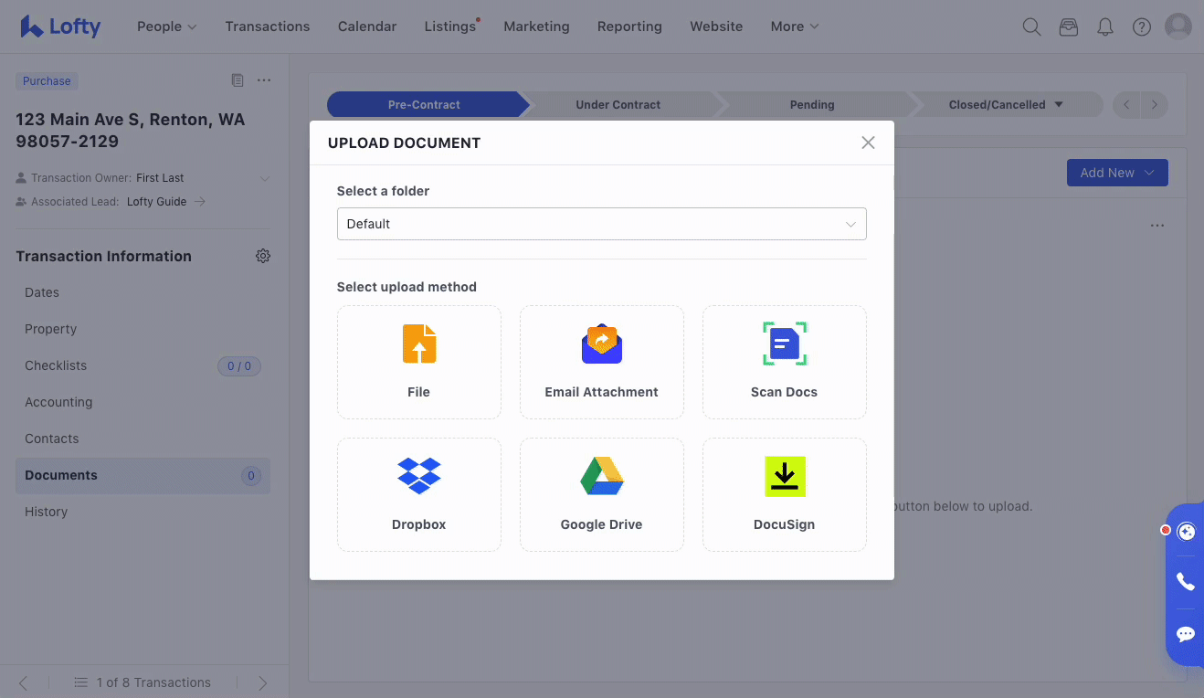Choose the File upload method
Image resolution: width=1204 pixels, height=698 pixels.
419,362
